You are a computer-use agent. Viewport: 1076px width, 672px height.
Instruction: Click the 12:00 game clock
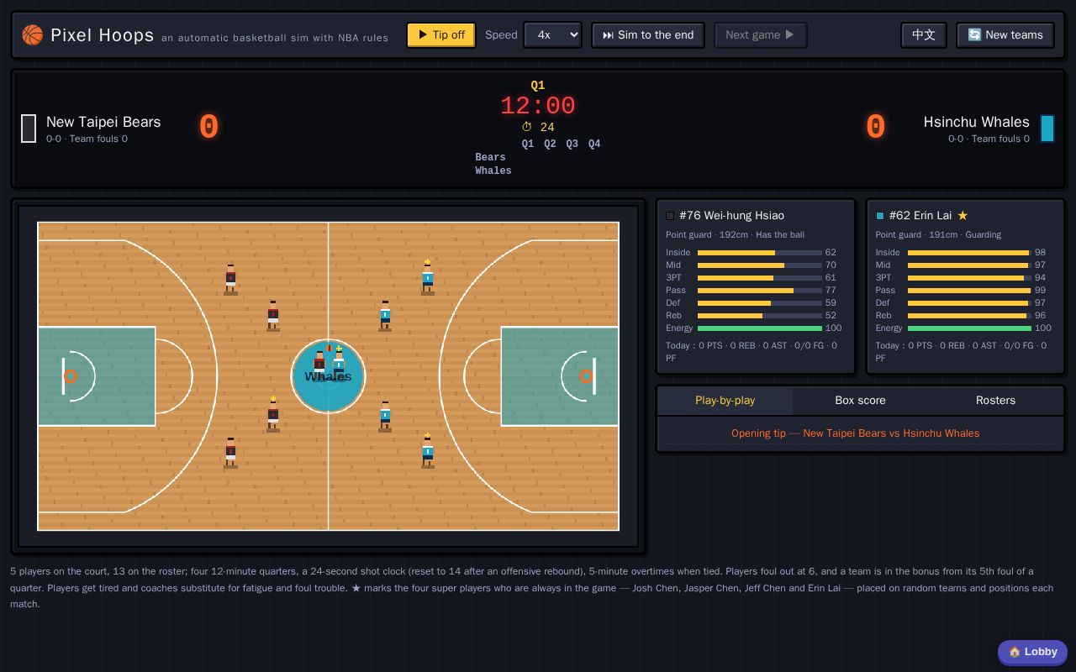tap(538, 106)
